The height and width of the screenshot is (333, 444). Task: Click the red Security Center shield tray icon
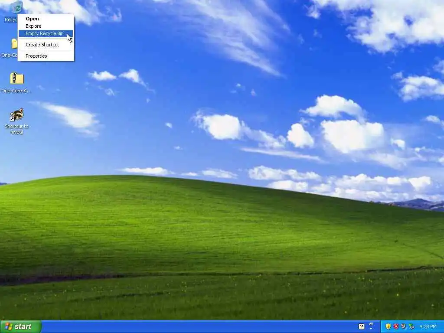coord(396,326)
